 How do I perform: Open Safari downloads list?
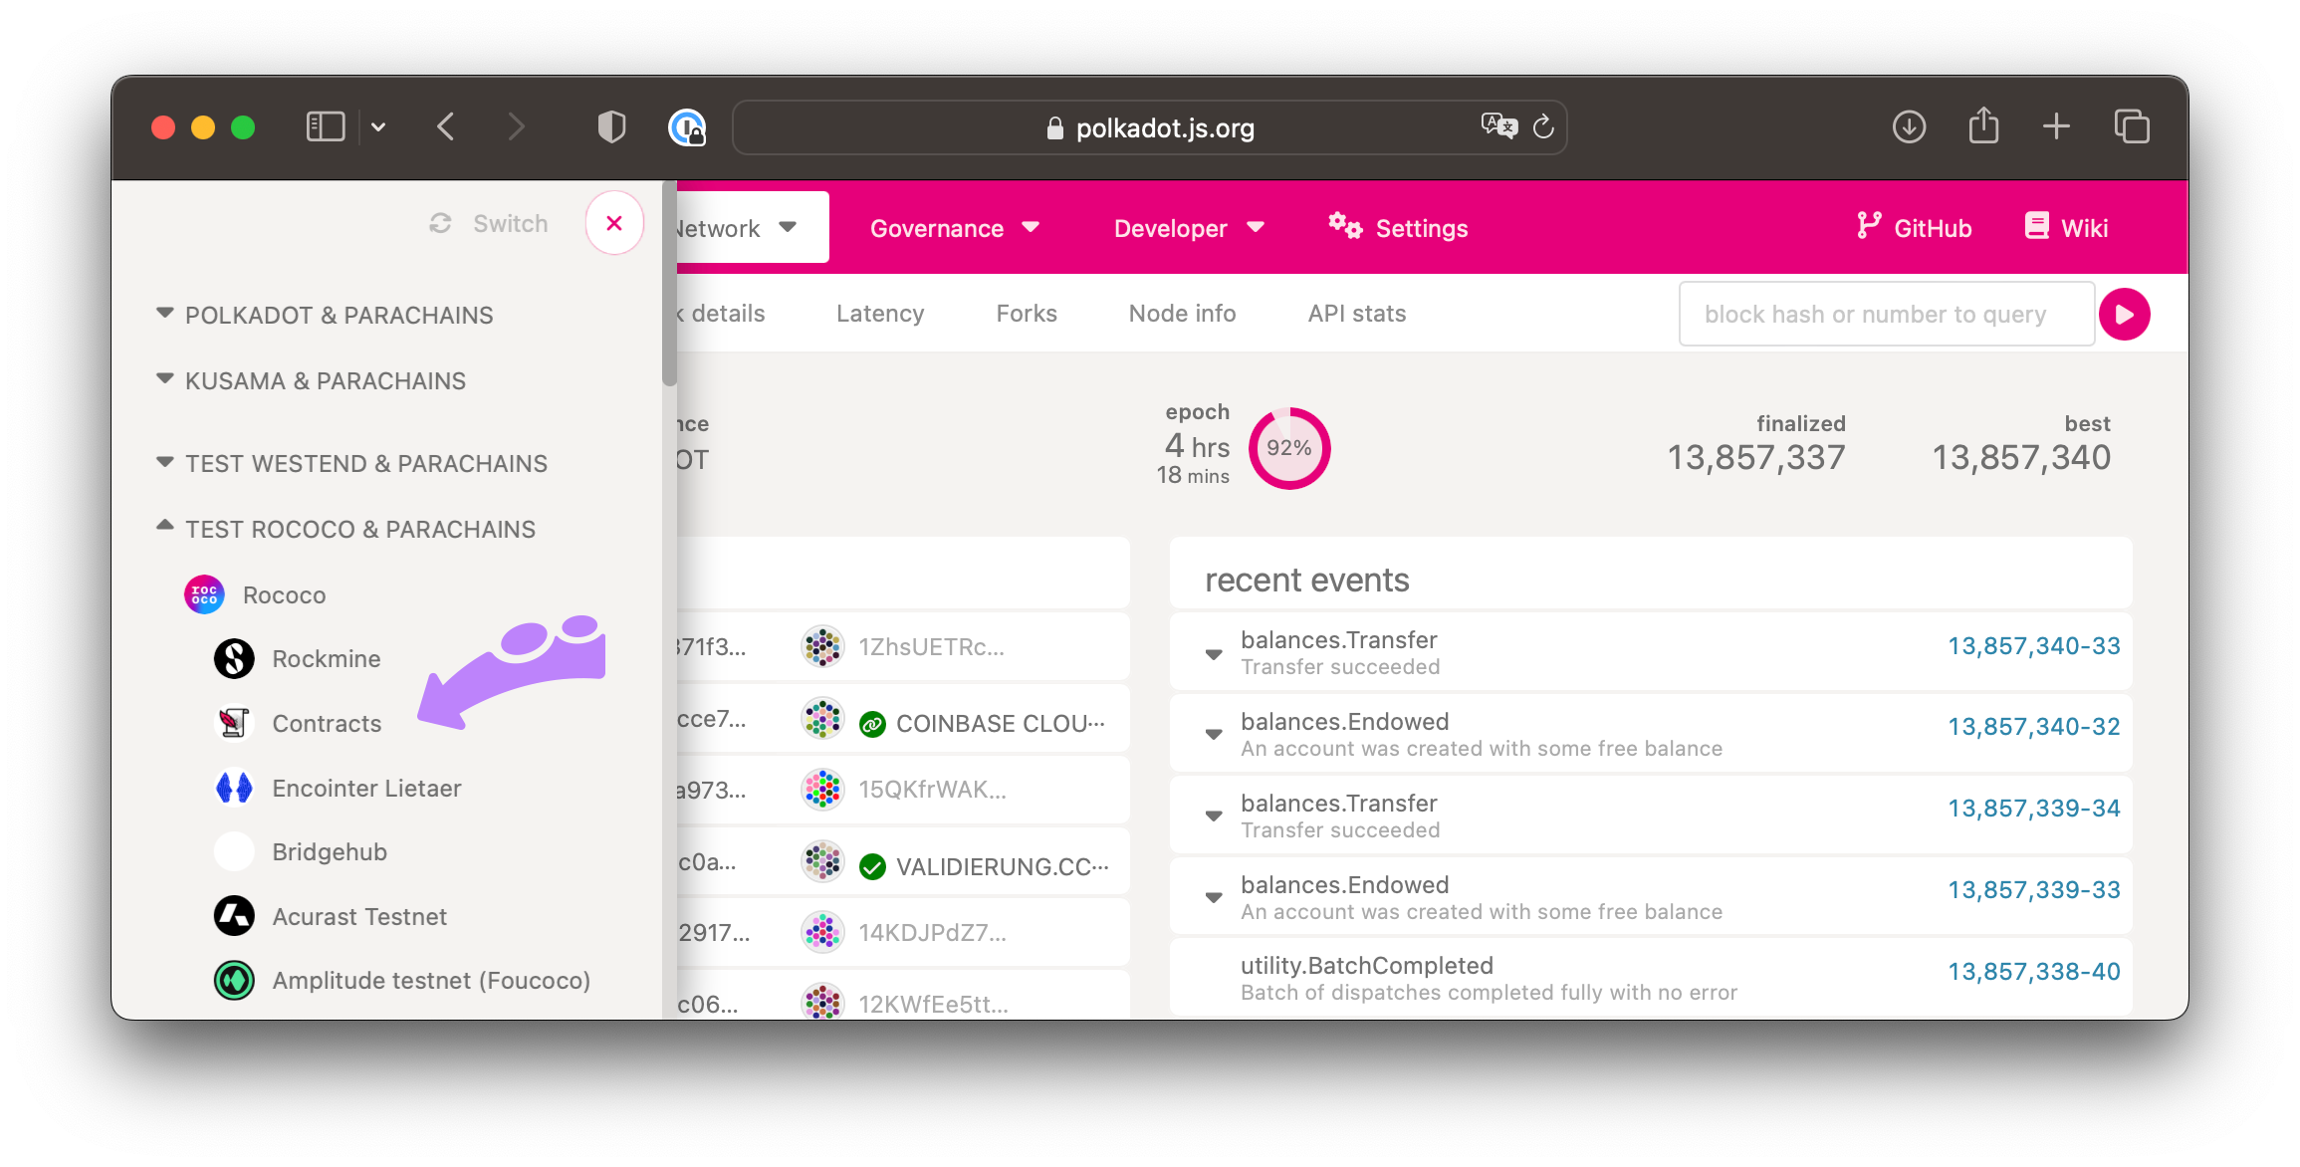click(1909, 126)
